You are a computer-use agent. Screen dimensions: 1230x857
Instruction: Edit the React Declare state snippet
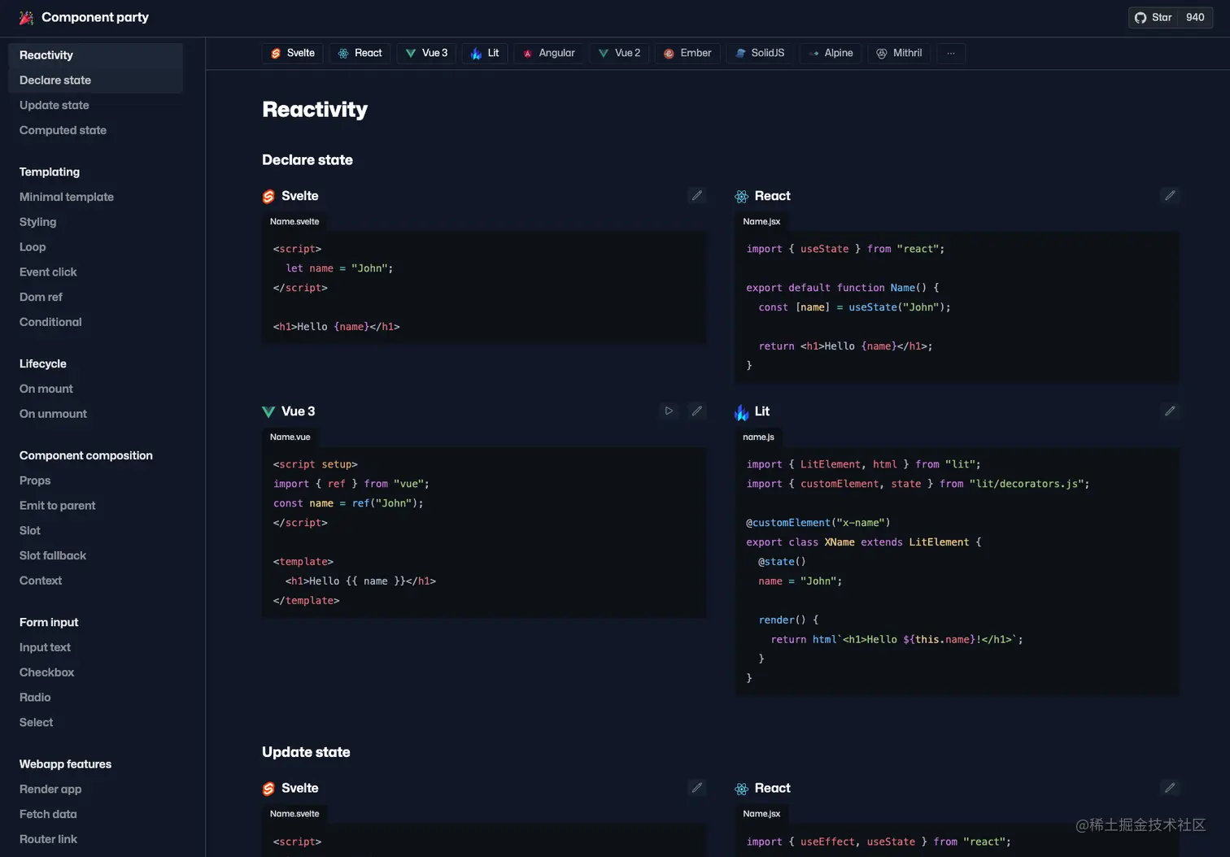click(x=1170, y=195)
